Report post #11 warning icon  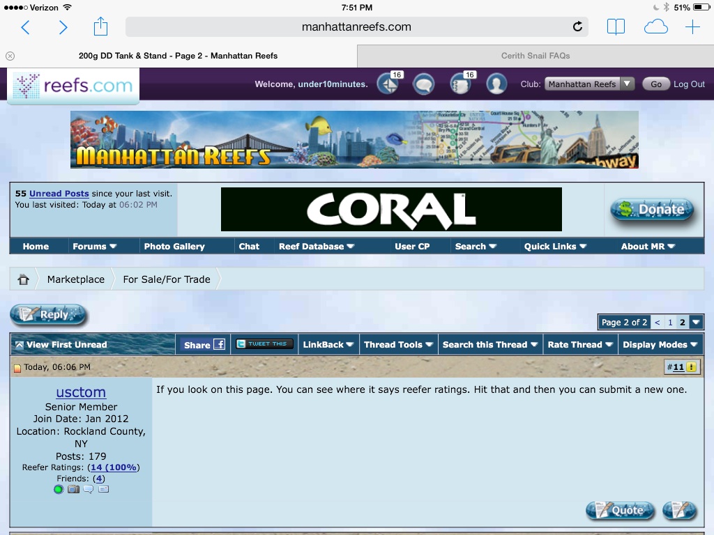pyautogui.click(x=691, y=367)
